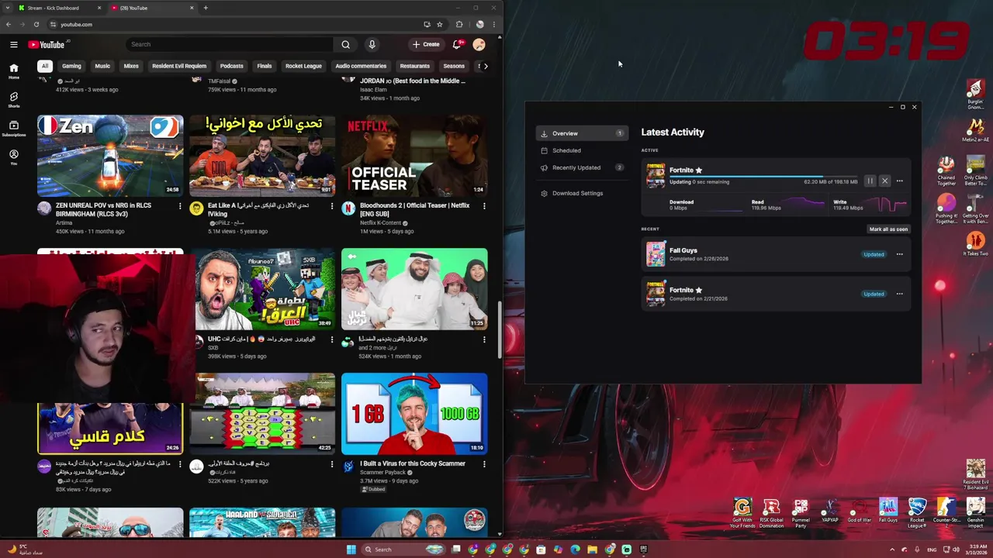Viewport: 993px width, 558px height.
Task: Open Bloodhounds 2 Official Teaser thumbnail
Action: pos(414,156)
